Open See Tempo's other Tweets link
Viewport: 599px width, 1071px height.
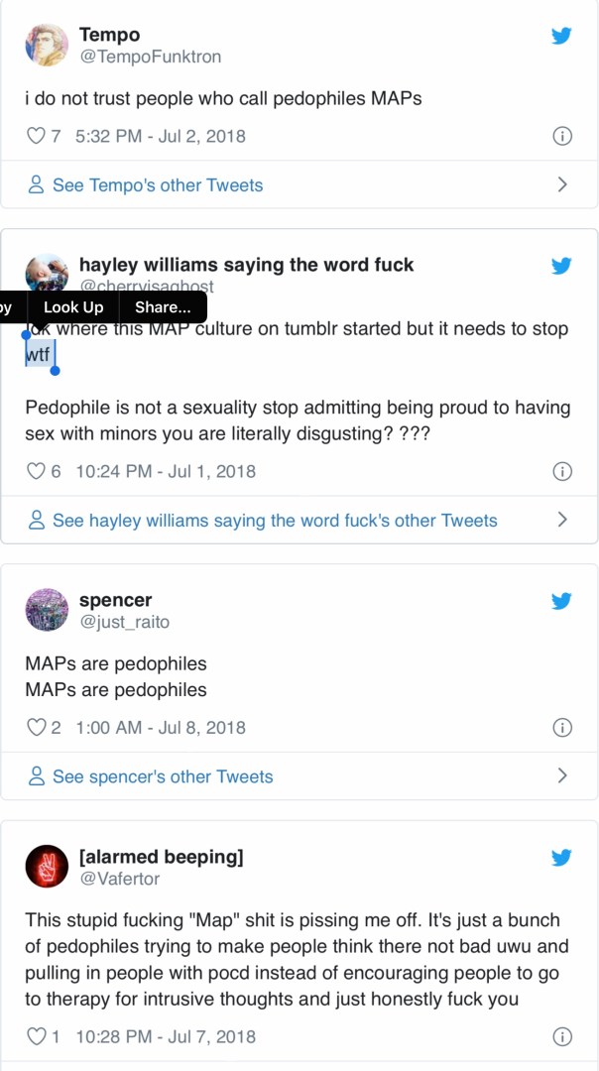pyautogui.click(x=157, y=185)
